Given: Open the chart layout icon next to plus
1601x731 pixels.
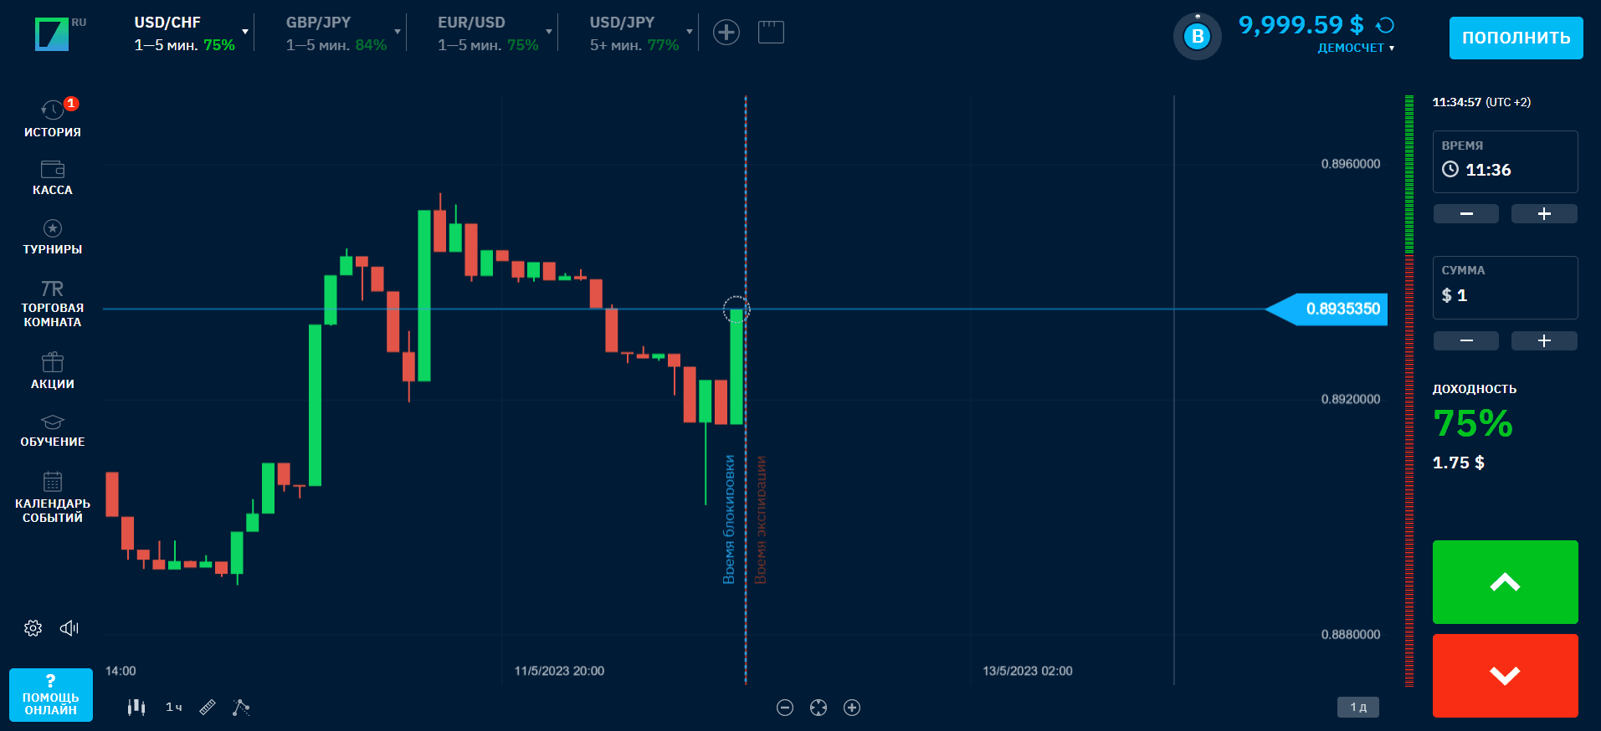Looking at the screenshot, I should click(x=771, y=33).
